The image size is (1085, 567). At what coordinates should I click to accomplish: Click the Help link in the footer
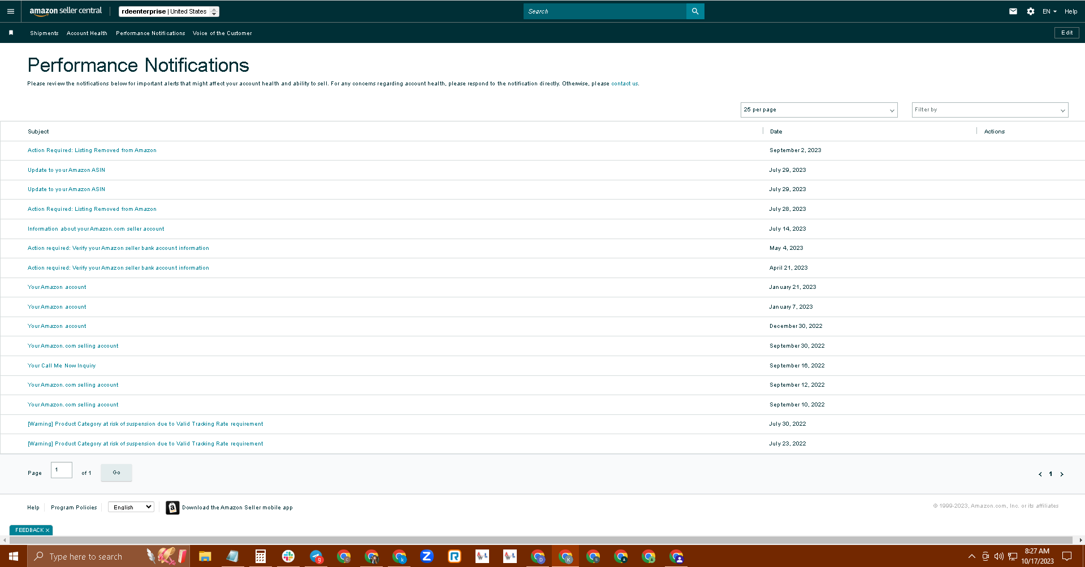pos(33,508)
